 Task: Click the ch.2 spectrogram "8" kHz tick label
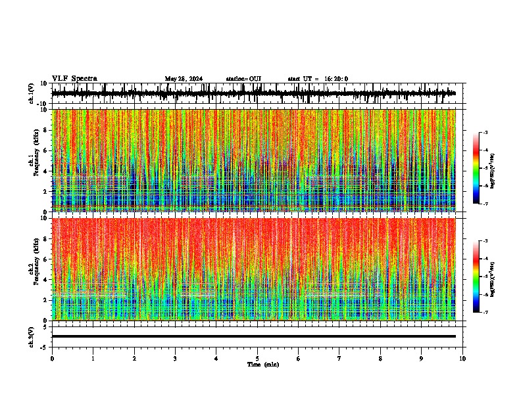click(45, 239)
